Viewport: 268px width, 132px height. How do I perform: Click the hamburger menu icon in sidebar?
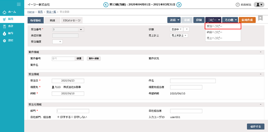[19, 4]
